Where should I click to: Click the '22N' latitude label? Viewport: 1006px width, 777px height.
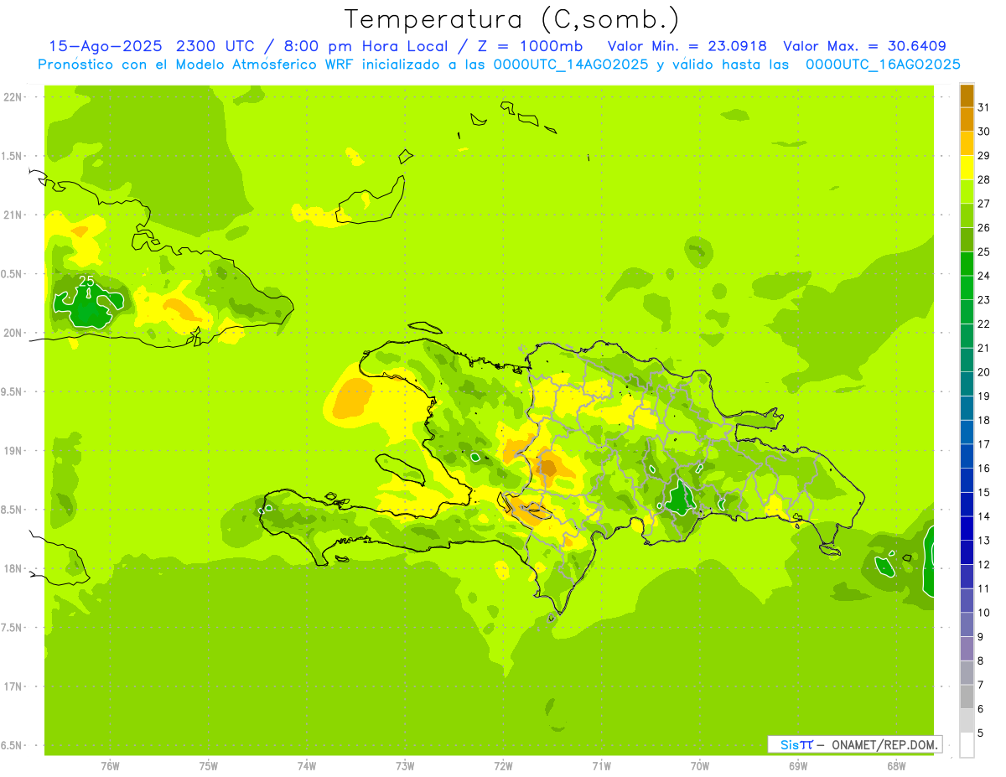(x=13, y=97)
